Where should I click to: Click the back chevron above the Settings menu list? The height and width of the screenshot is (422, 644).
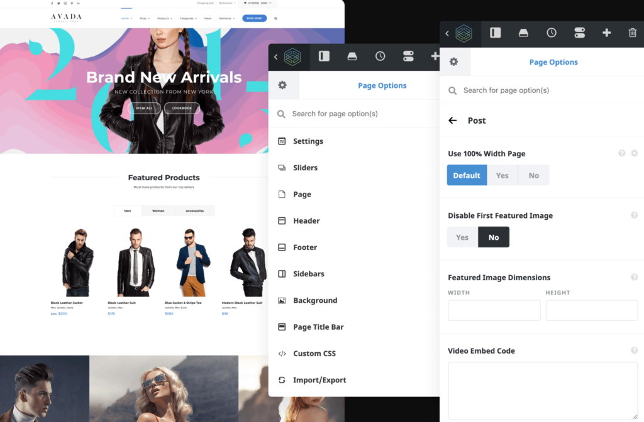point(275,57)
